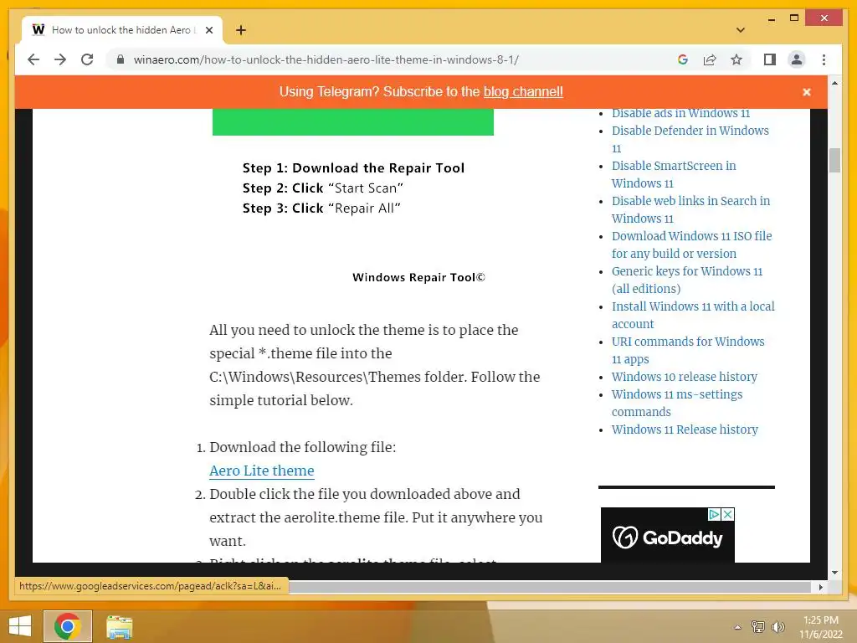Image resolution: width=857 pixels, height=643 pixels.
Task: Share this page using the share icon
Action: point(710,59)
